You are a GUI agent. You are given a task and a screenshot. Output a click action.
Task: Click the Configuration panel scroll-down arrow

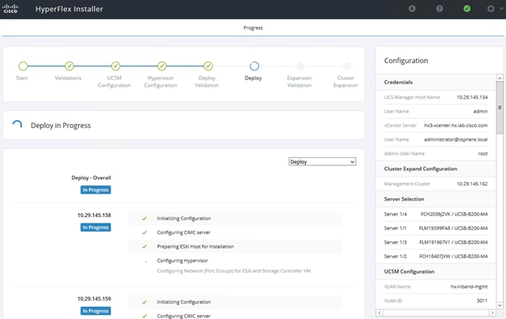500,305
